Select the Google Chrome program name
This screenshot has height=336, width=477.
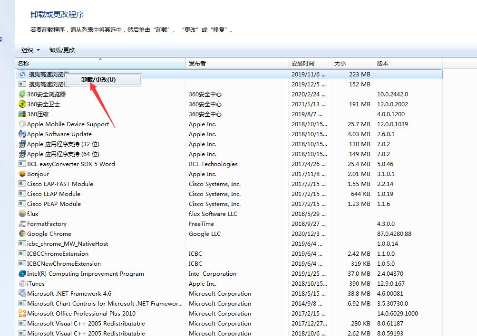(49, 233)
